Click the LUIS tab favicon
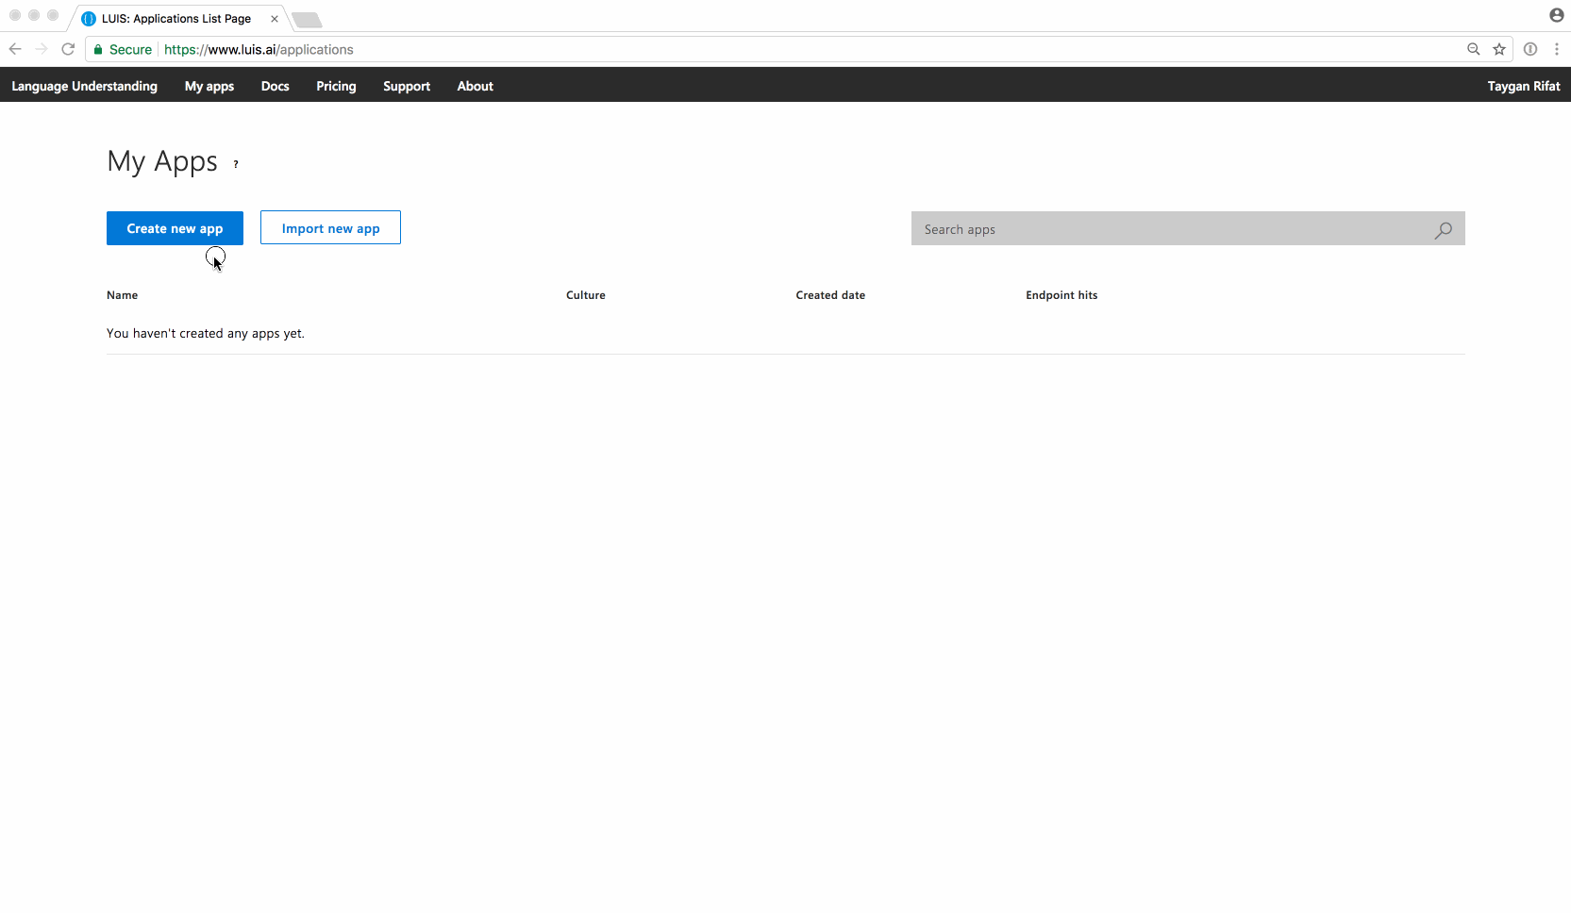This screenshot has width=1571, height=913. pos(89,19)
